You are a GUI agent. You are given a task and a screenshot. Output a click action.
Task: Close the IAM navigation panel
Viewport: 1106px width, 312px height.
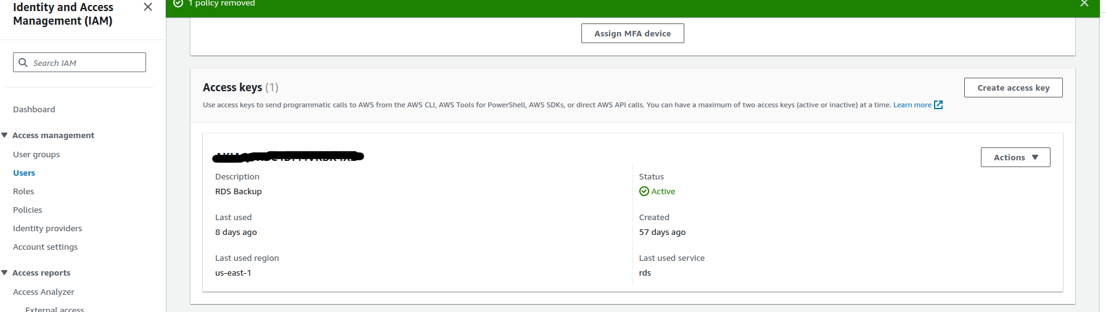pos(148,7)
